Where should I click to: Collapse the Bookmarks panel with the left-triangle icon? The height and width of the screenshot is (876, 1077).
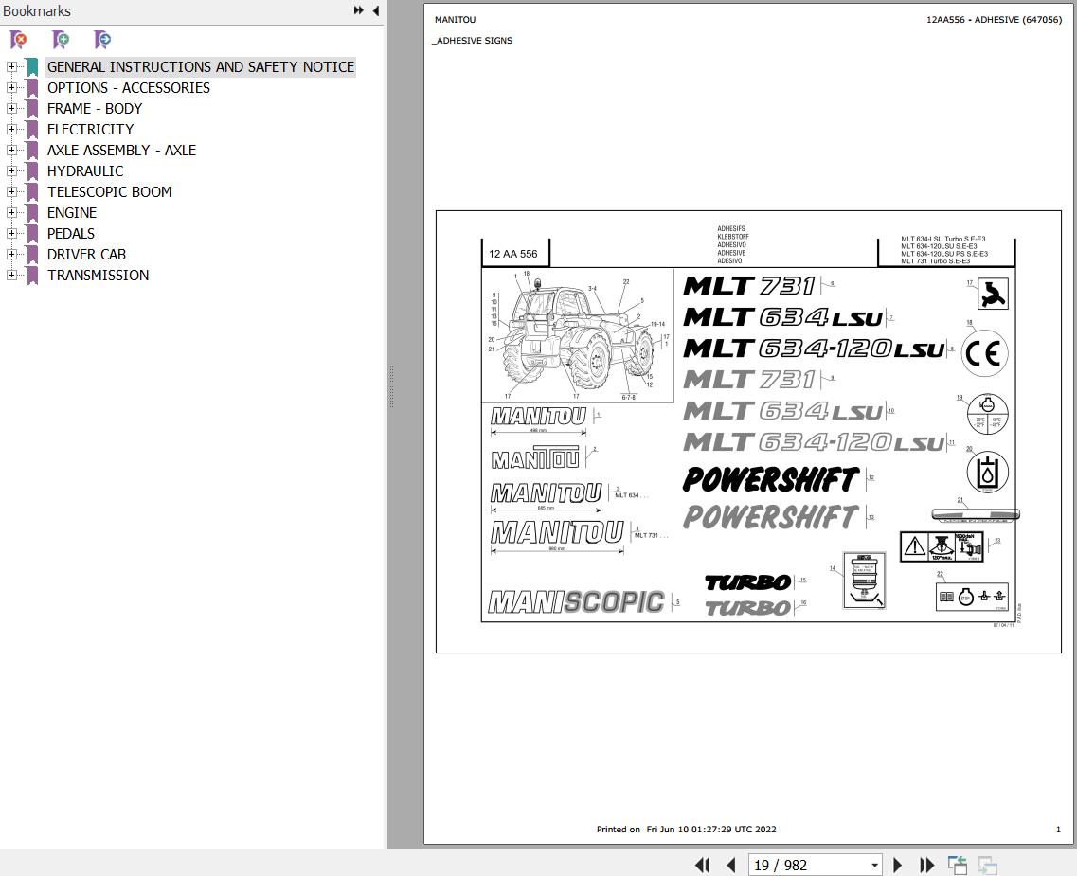click(376, 10)
